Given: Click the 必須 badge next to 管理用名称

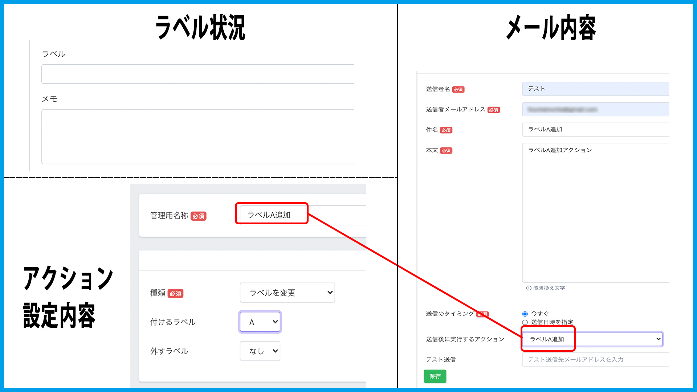Looking at the screenshot, I should click(x=199, y=216).
